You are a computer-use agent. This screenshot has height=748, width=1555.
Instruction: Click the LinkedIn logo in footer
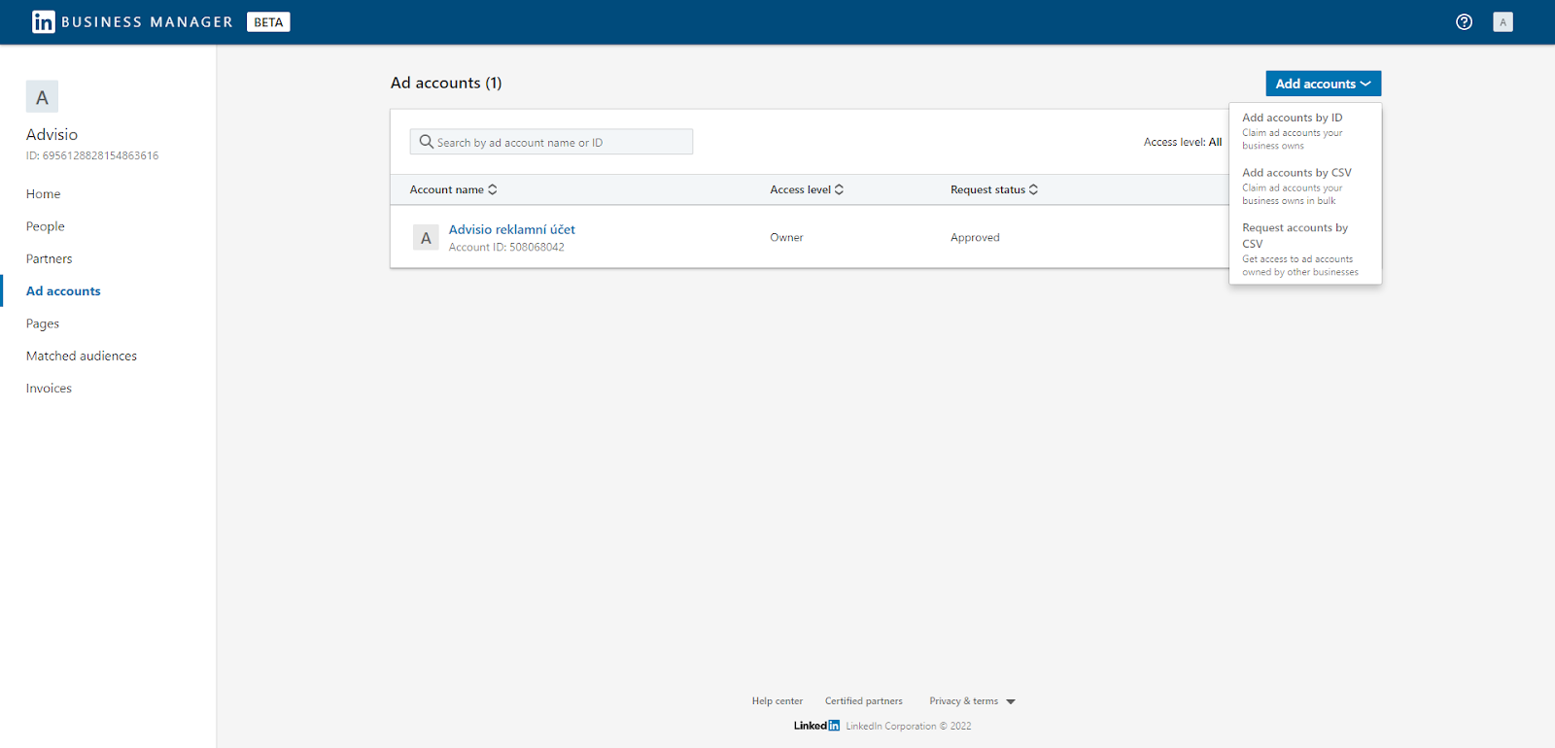tap(816, 726)
